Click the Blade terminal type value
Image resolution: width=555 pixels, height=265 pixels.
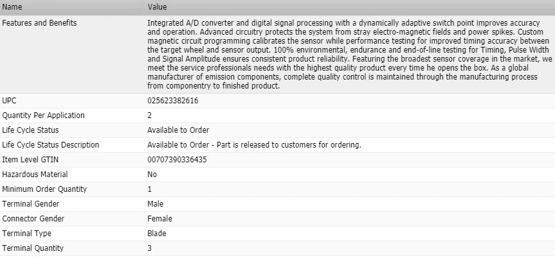coord(157,234)
